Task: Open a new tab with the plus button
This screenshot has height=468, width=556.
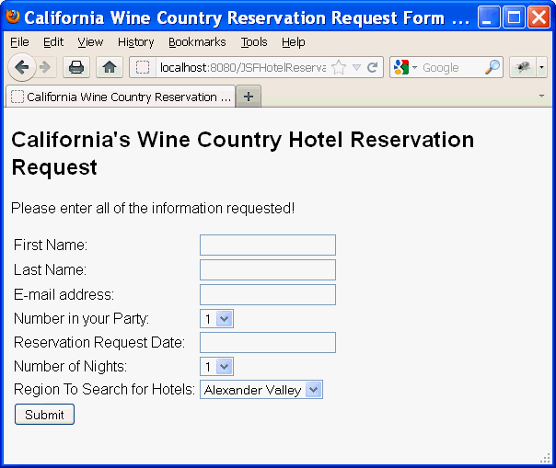Action: coord(249,97)
